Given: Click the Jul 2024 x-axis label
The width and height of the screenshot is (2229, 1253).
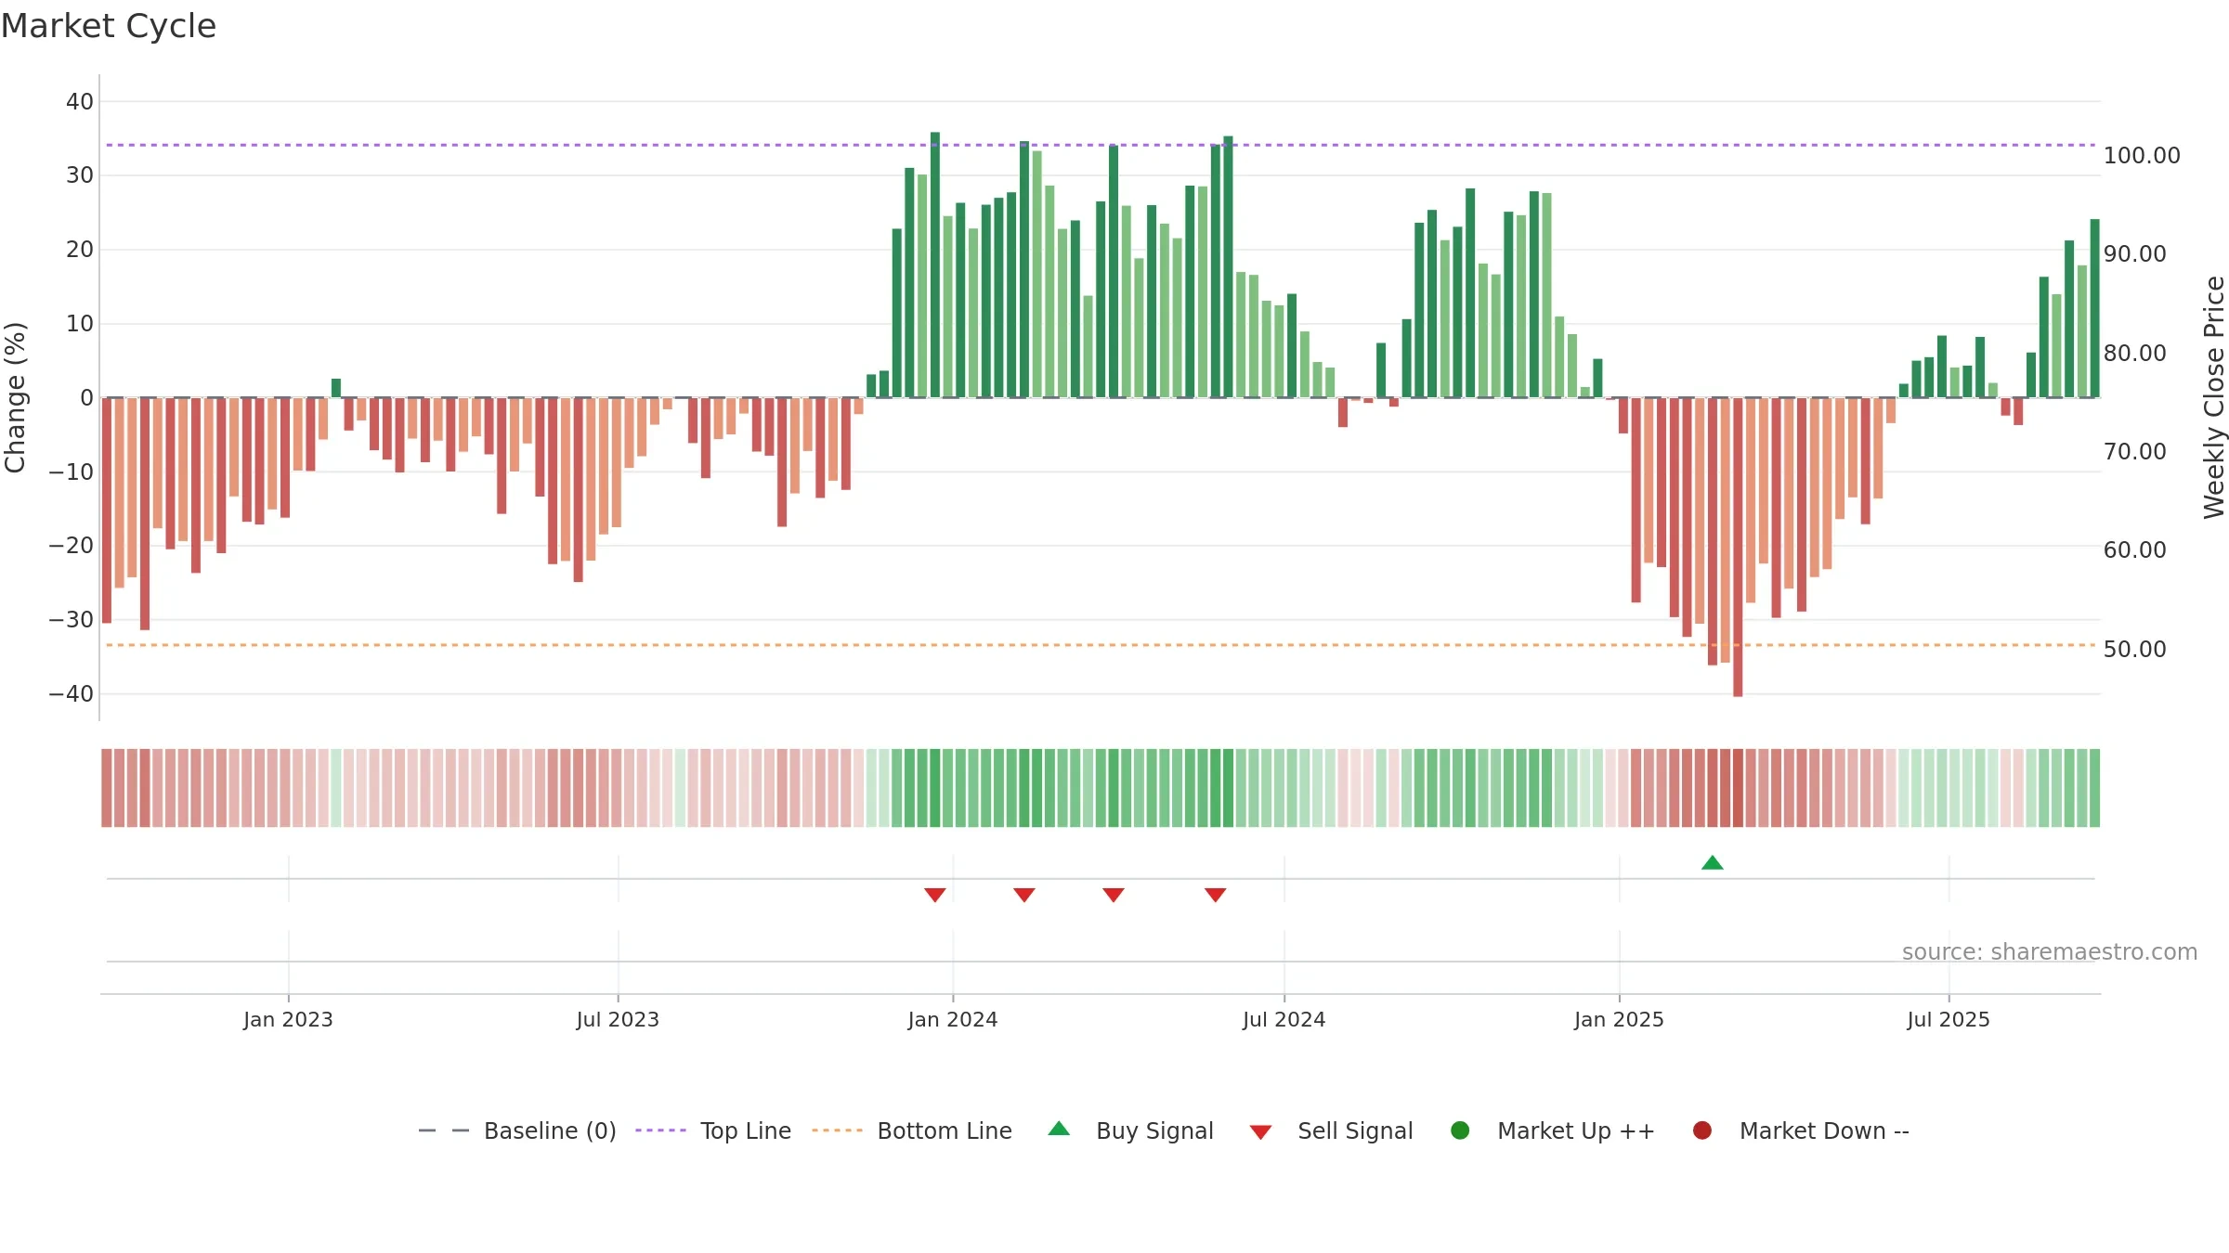Looking at the screenshot, I should pyautogui.click(x=1284, y=1020).
